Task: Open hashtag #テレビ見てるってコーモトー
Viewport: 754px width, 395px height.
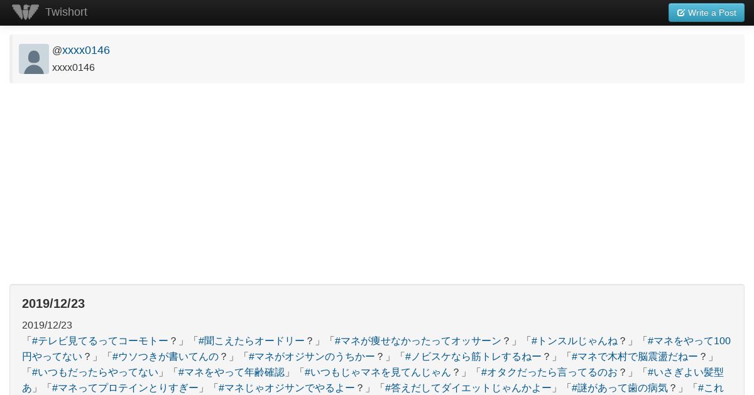Action: (x=101, y=341)
